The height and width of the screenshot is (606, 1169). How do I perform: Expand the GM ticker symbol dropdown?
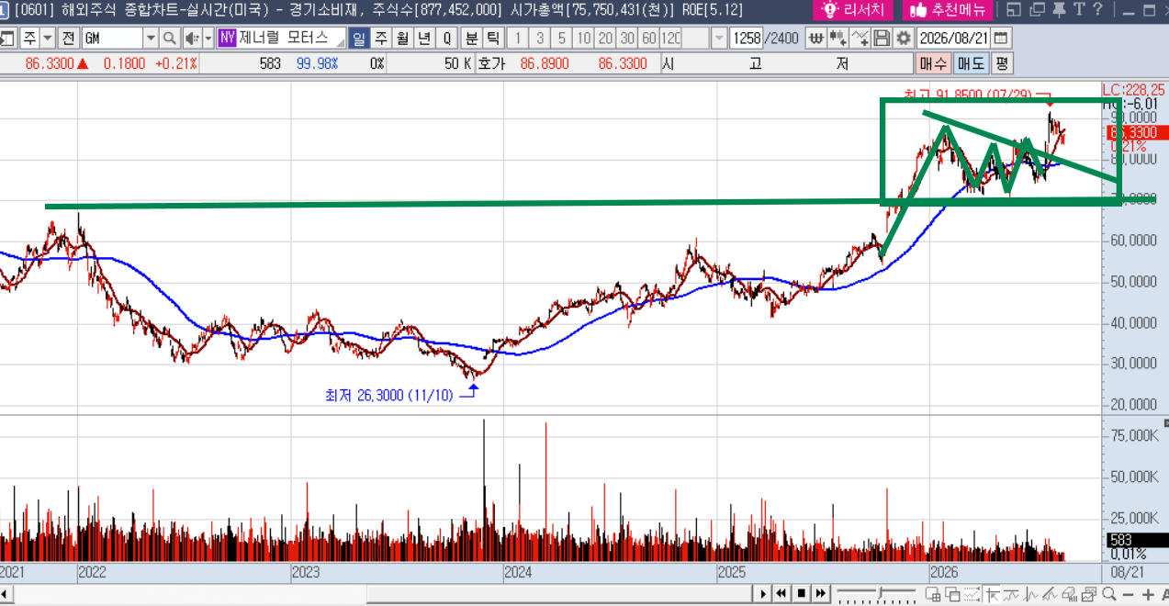[151, 39]
